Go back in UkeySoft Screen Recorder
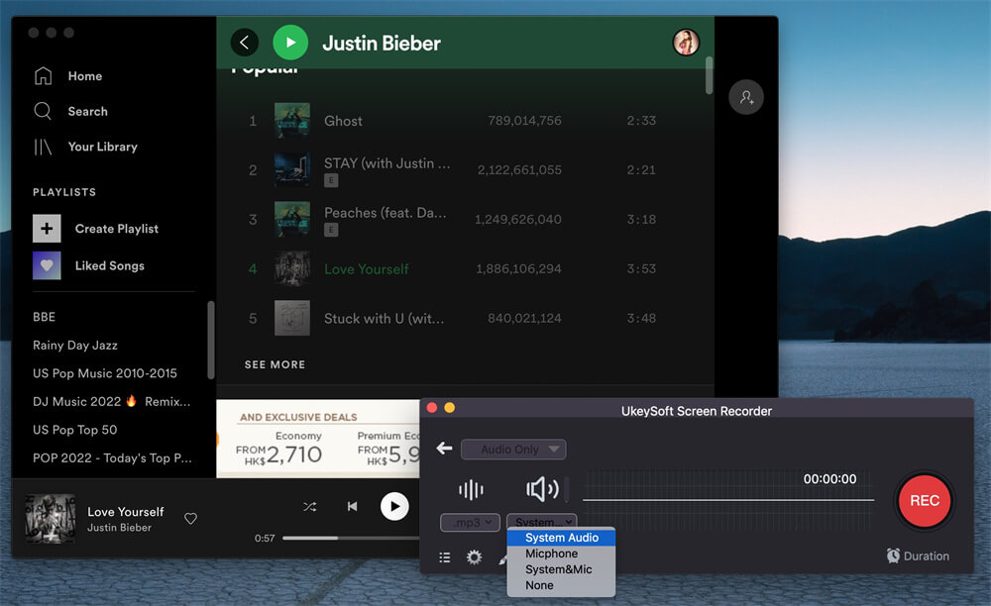 pos(444,449)
